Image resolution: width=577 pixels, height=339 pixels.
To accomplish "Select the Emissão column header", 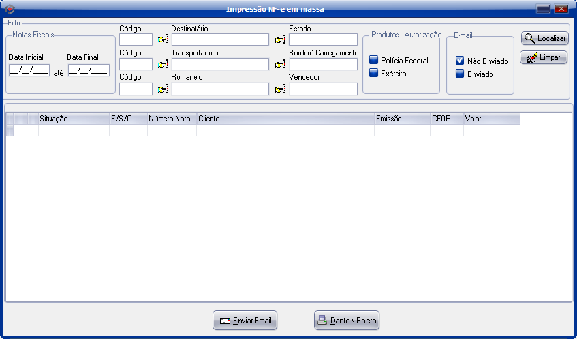I will 402,119.
